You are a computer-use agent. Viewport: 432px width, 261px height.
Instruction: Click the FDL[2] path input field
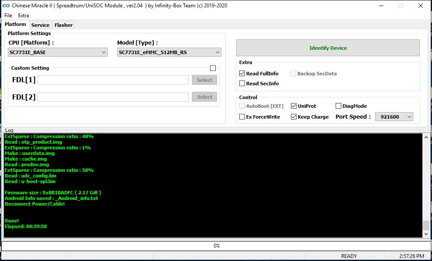[x=113, y=97]
